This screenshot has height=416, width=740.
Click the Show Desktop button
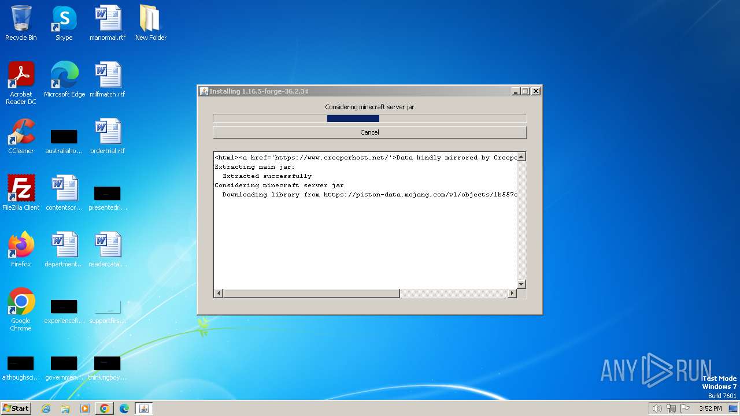734,408
